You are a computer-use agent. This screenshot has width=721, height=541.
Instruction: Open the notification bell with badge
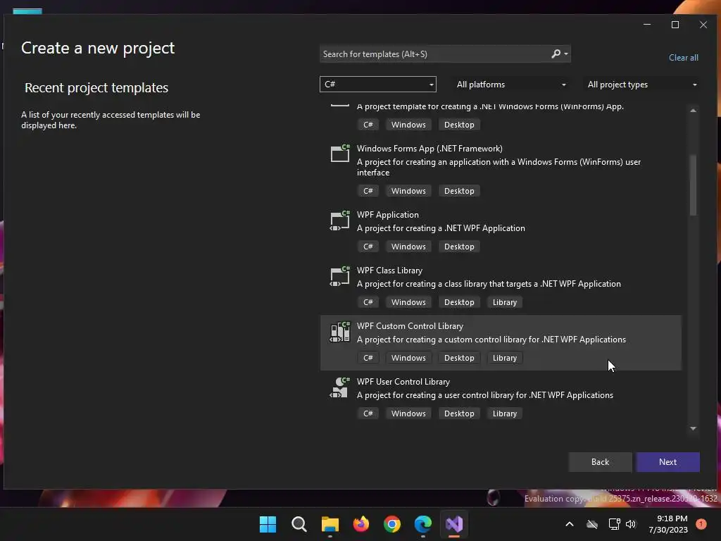(x=701, y=524)
